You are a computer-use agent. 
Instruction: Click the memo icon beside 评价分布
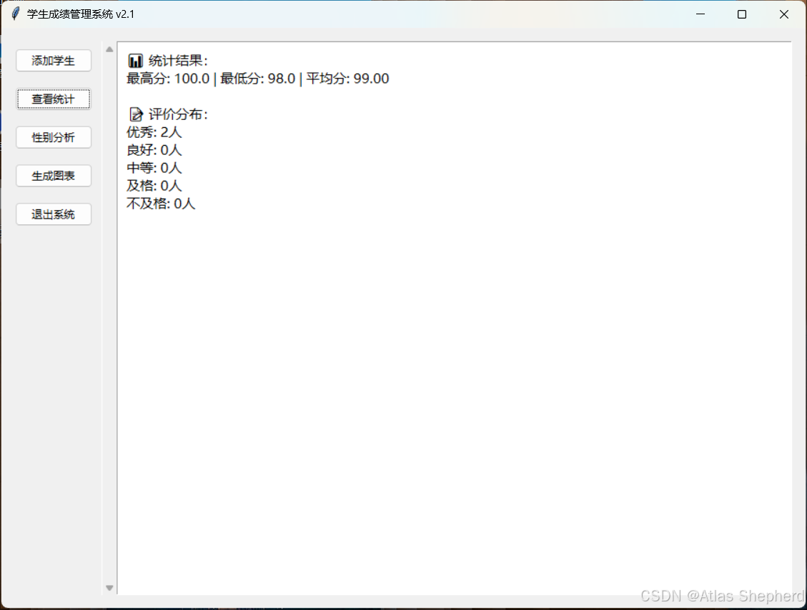tap(136, 114)
